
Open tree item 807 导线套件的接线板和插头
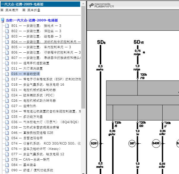pos(46,58)
